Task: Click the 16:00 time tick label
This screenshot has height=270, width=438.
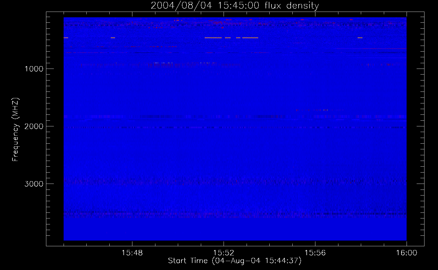Action: coord(407,253)
